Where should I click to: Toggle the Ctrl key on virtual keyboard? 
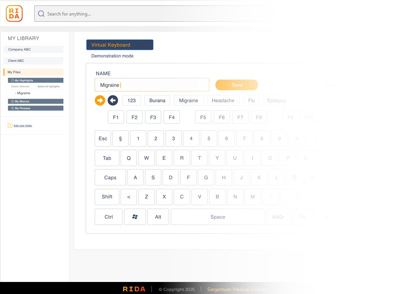109,217
